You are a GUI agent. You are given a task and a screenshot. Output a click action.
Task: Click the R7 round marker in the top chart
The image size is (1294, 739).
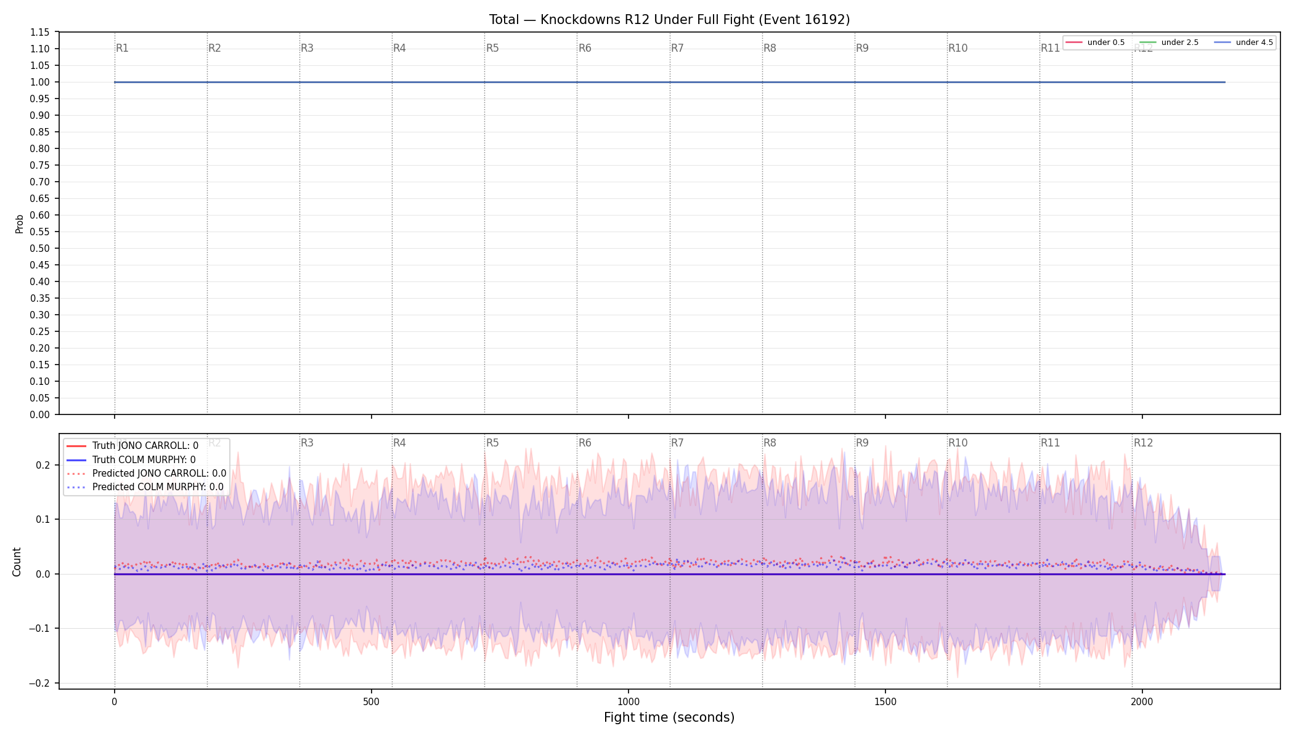[677, 48]
